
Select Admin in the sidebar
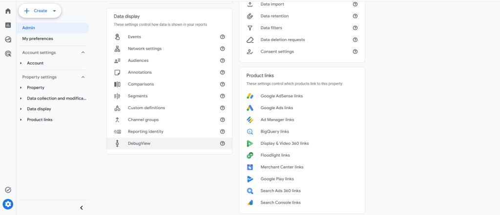[53, 28]
